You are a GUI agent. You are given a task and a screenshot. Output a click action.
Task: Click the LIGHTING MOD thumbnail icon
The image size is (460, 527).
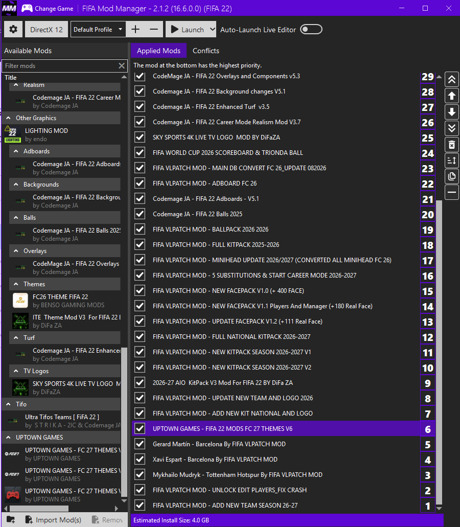(12, 134)
